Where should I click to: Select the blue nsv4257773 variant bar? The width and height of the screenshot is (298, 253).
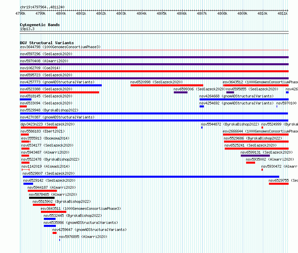coord(61,85)
